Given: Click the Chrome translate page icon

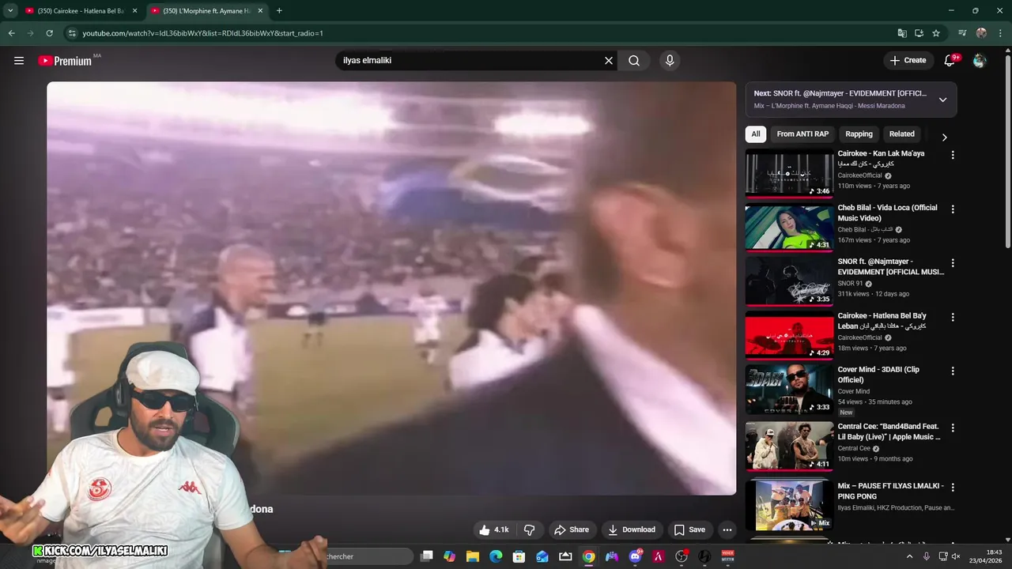Looking at the screenshot, I should point(902,33).
